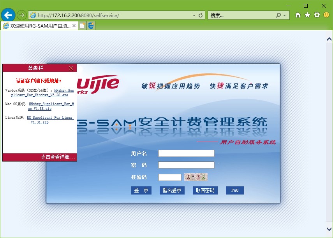This screenshot has height=238, width=333.
Task: Download HNshzy Supplicant For Windows V5.28.exe
Action: pos(42,93)
